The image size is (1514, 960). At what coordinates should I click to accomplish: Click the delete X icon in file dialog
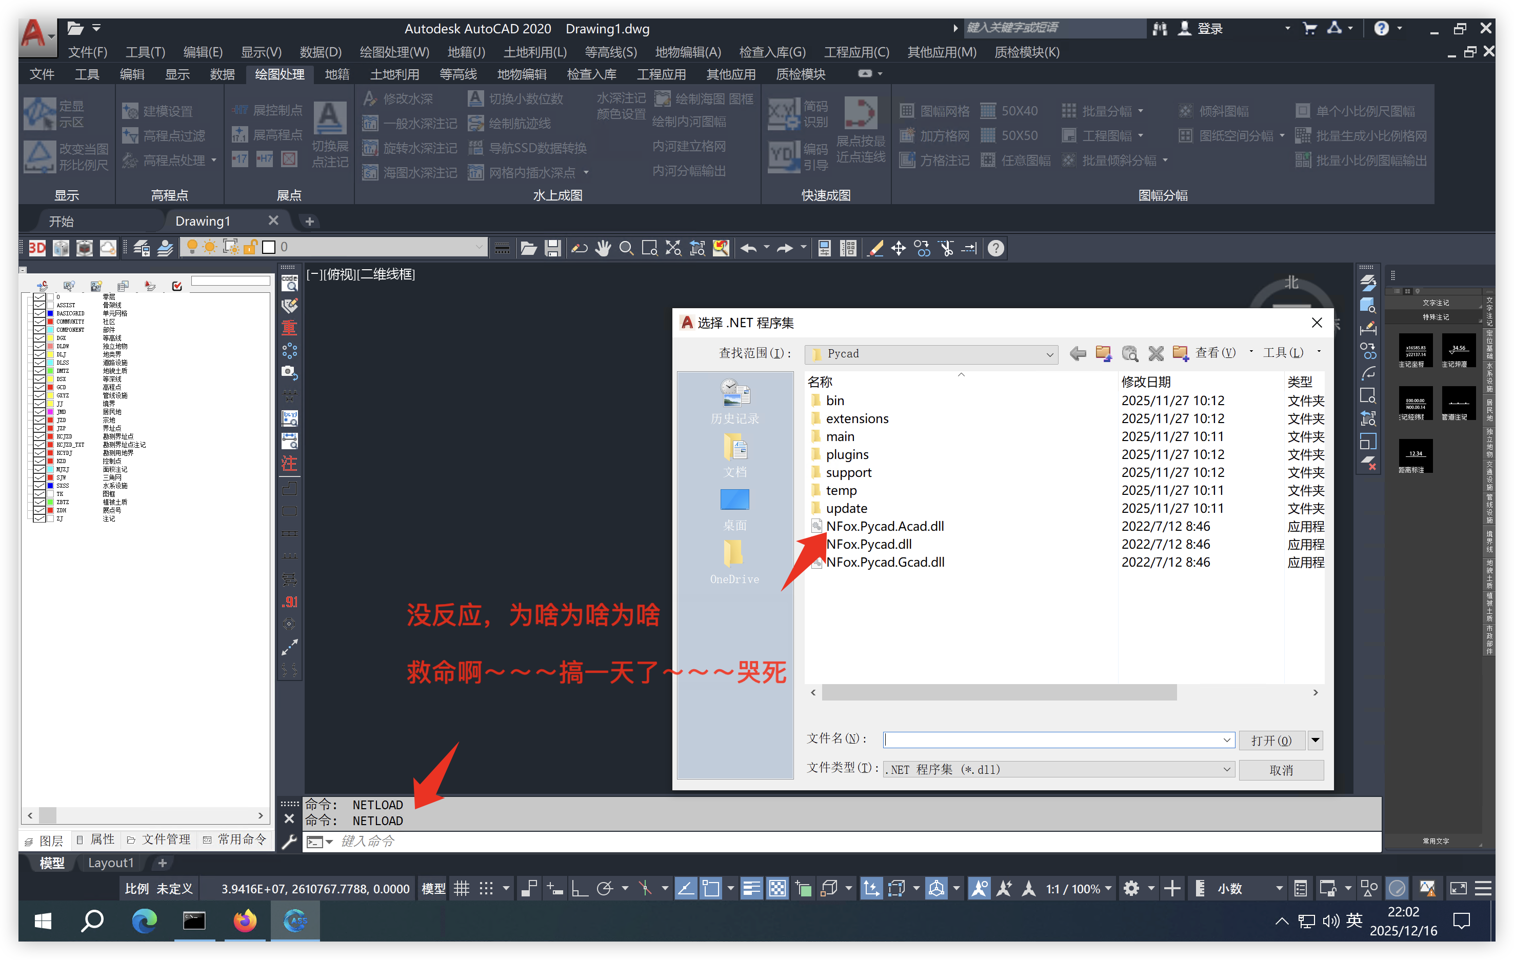(1156, 353)
